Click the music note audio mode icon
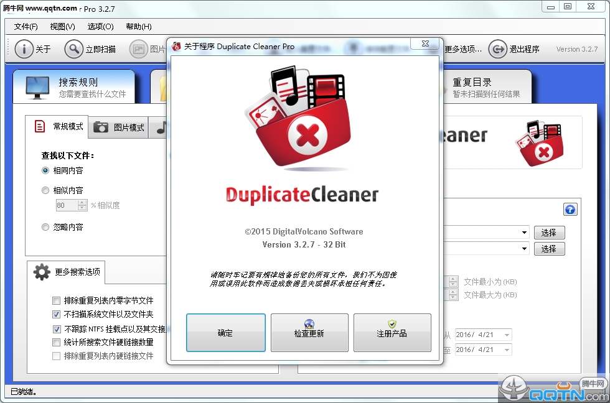The height and width of the screenshot is (403, 610). 161,127
